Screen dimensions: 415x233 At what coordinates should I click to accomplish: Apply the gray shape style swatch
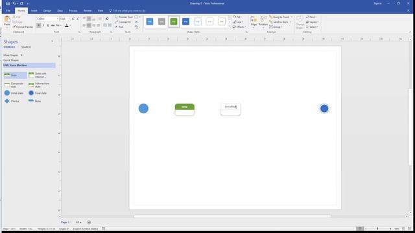[161, 21]
